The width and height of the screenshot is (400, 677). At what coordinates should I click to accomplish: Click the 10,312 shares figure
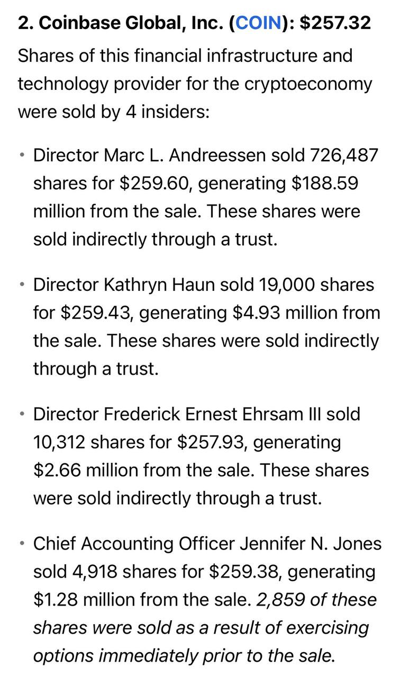[x=60, y=442]
